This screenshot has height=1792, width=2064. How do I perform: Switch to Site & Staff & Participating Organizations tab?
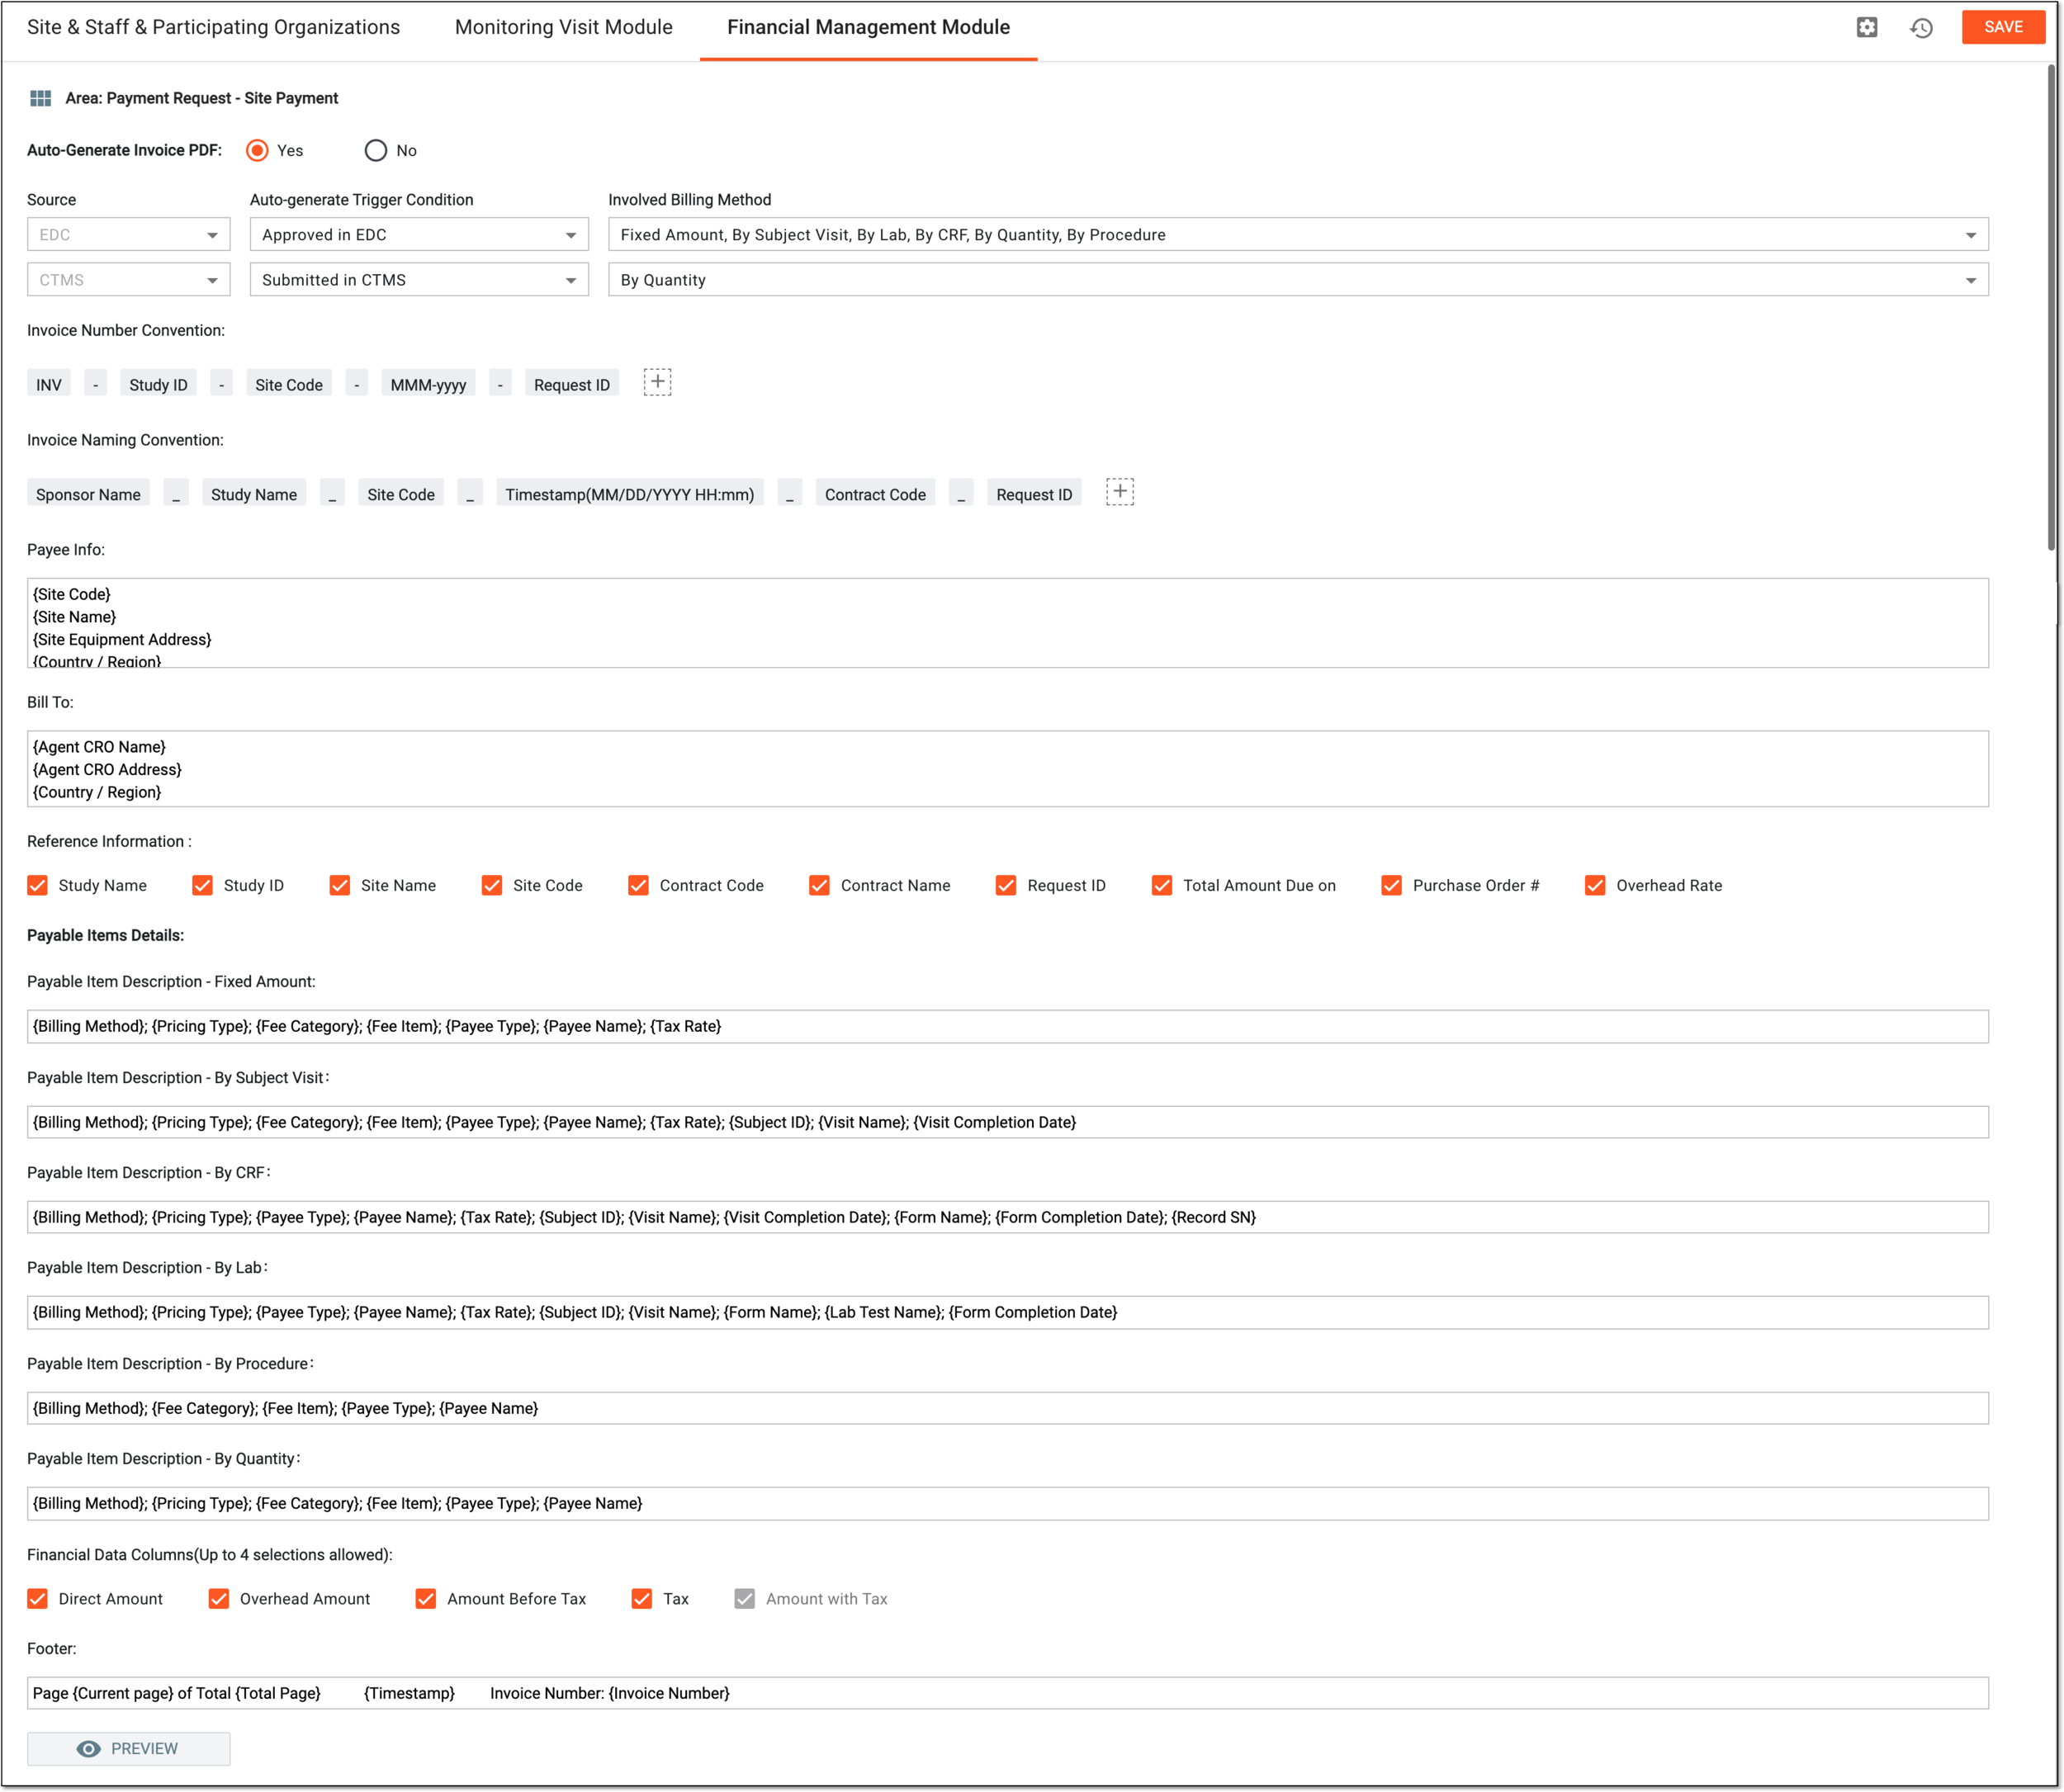point(213,27)
